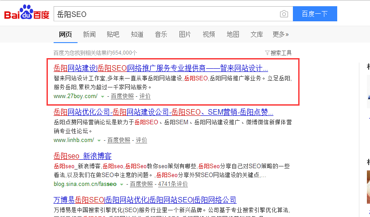The height and width of the screenshot is (217, 370).
Task: Open 百度快照 for www.27boy.com result
Action: coord(122,96)
